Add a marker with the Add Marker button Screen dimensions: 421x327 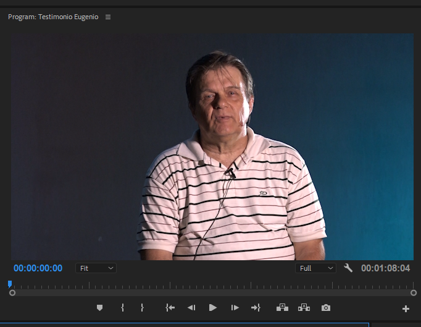click(99, 308)
